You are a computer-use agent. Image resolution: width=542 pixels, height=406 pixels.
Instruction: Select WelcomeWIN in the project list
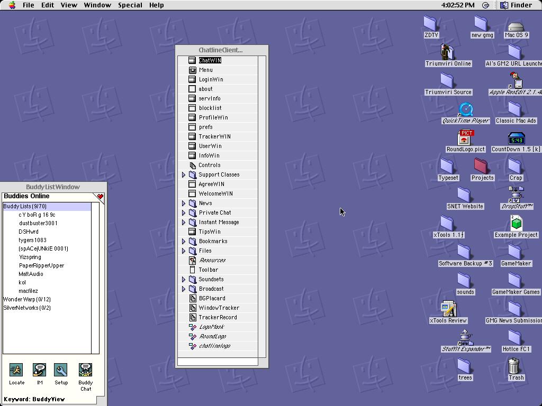tap(216, 193)
